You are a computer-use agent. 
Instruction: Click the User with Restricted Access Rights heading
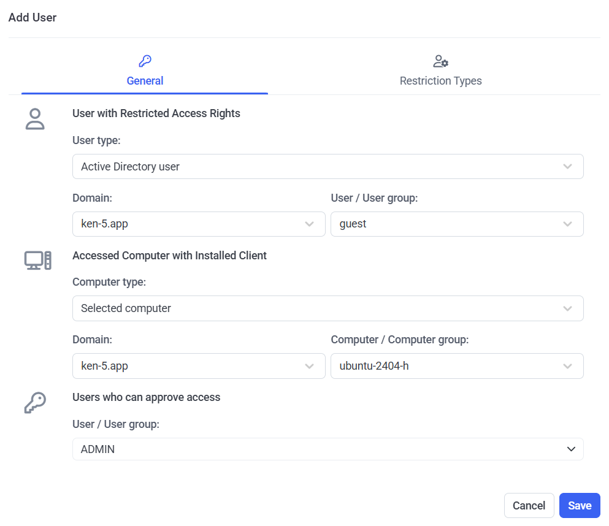(156, 113)
